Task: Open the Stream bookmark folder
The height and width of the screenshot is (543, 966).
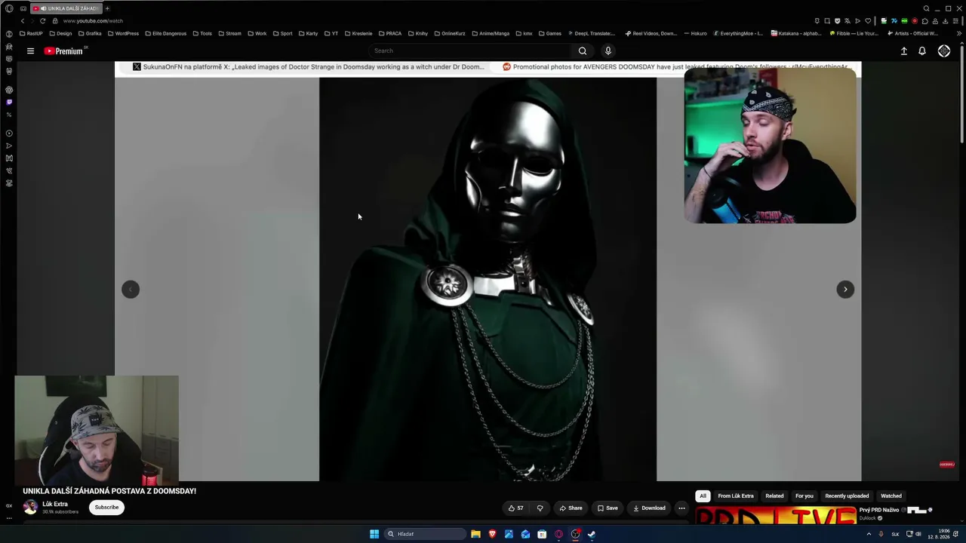Action: pos(229,34)
